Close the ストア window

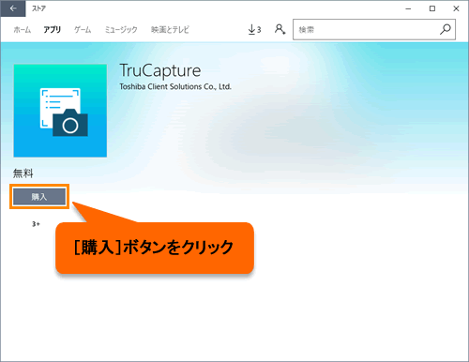[456, 8]
